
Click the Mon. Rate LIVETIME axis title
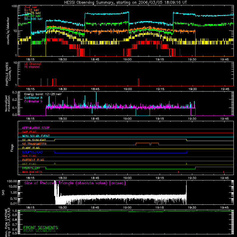7,222
